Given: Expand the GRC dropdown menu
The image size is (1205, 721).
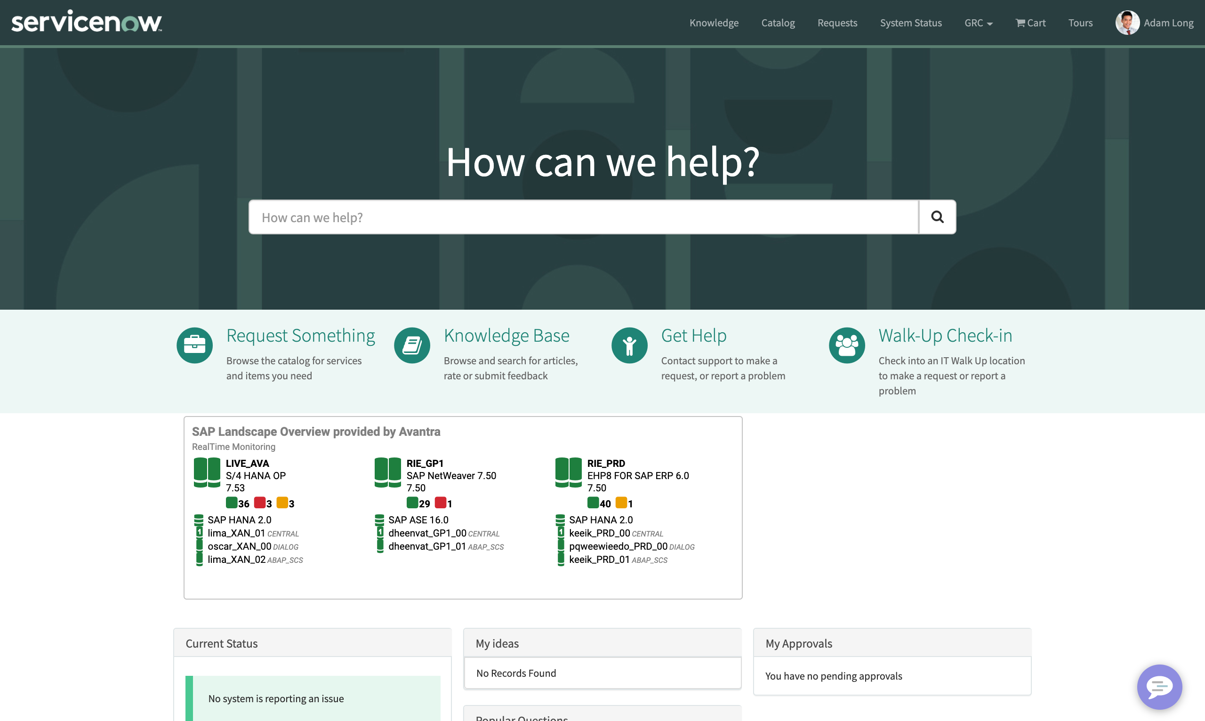Looking at the screenshot, I should 978,23.
